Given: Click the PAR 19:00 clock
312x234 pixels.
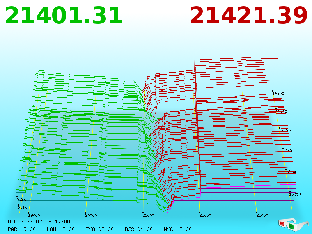Looking at the screenshot, I should pos(22,229).
